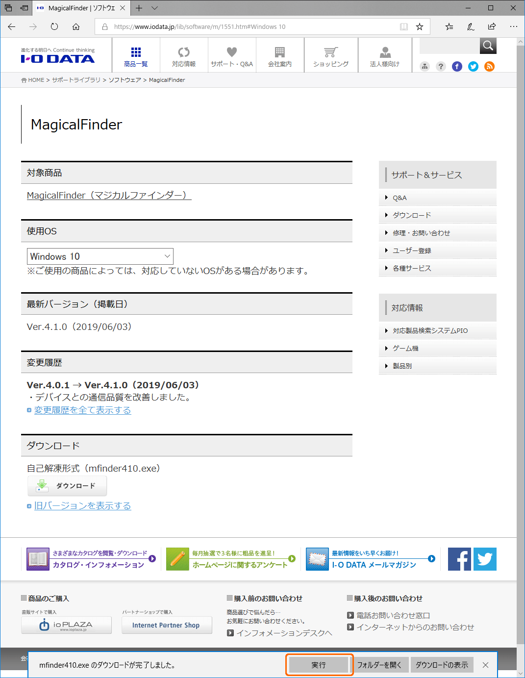Add page to favorites star icon

click(x=420, y=26)
